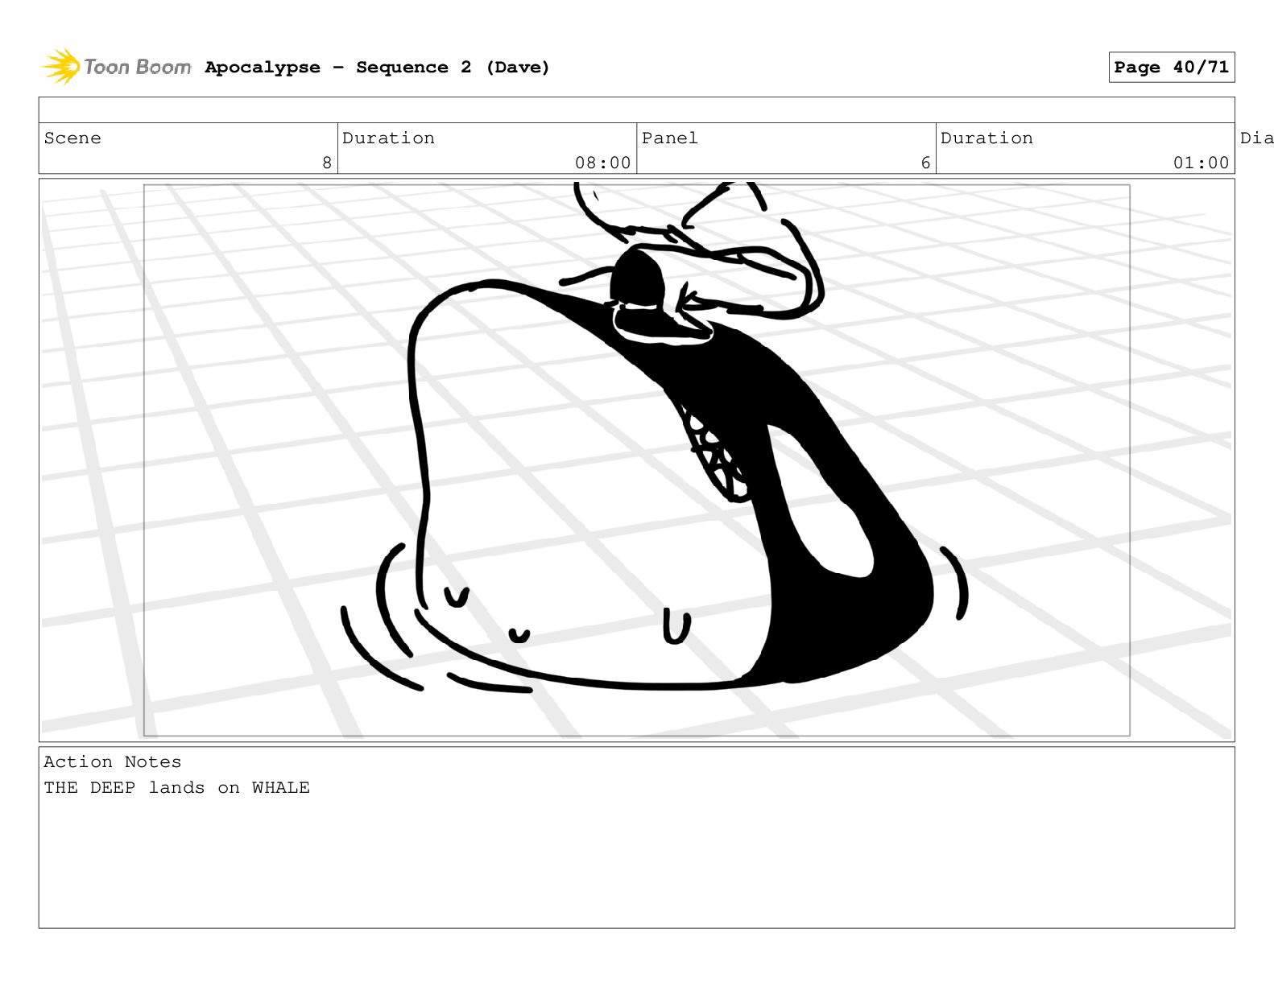The height and width of the screenshot is (986, 1274).
Task: Click the 'Page 40/71' box
Action: [1171, 68]
